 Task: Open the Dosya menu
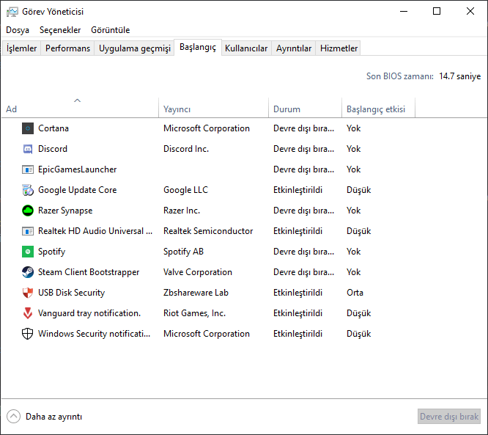click(18, 30)
